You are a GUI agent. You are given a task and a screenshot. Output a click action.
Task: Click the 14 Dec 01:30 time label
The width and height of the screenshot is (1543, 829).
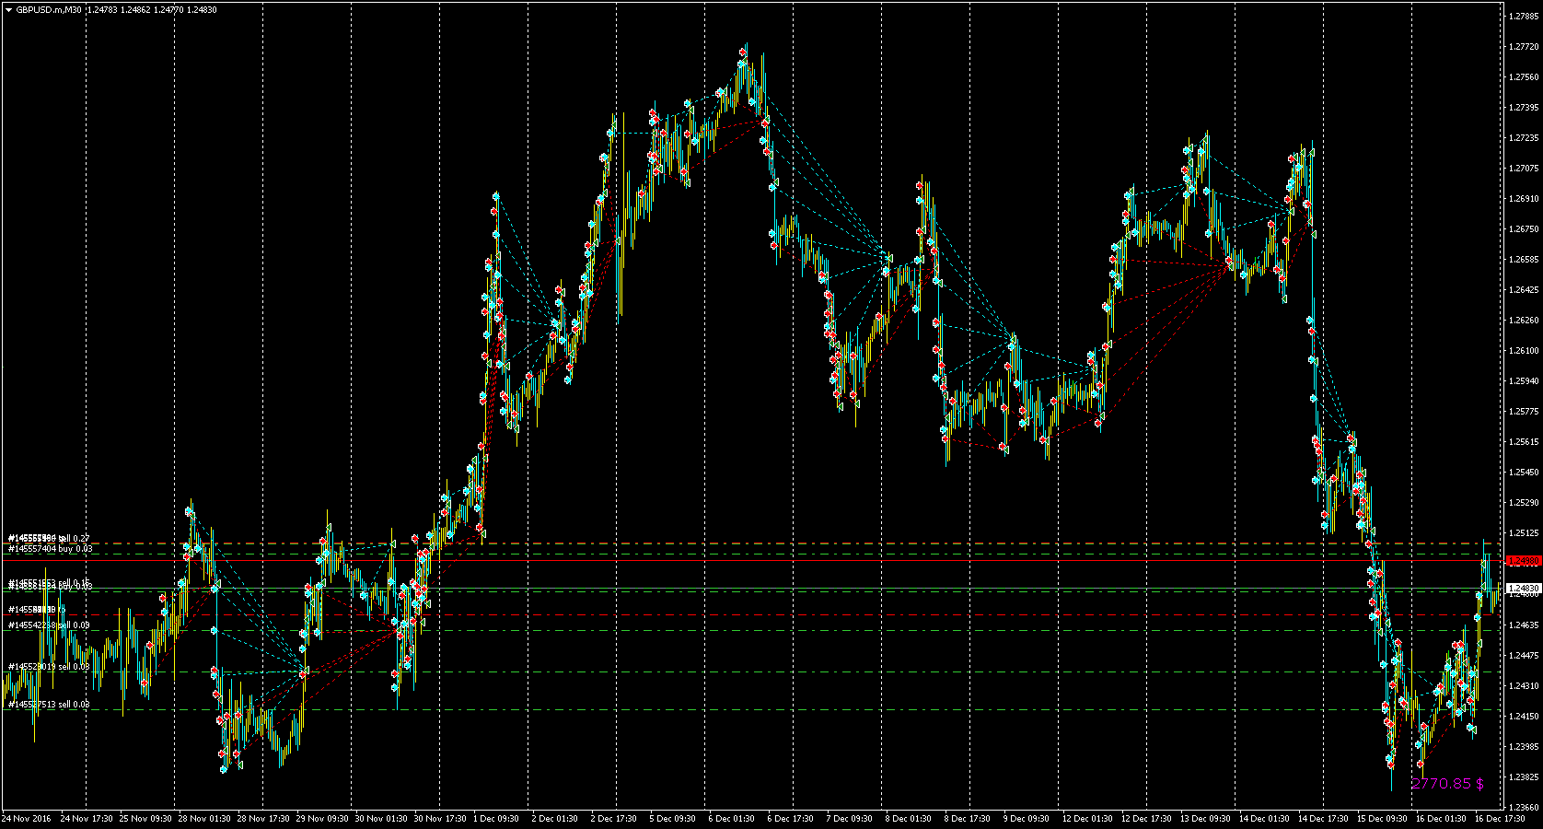1265,819
